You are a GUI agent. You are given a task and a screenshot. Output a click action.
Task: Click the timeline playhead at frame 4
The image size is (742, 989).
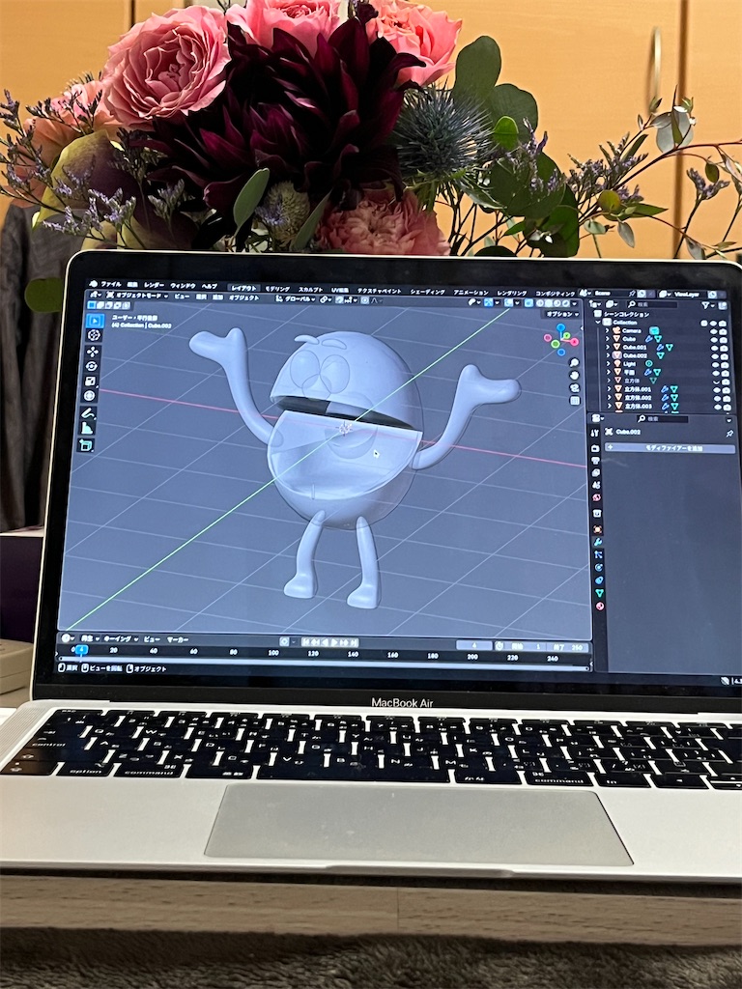(x=81, y=649)
